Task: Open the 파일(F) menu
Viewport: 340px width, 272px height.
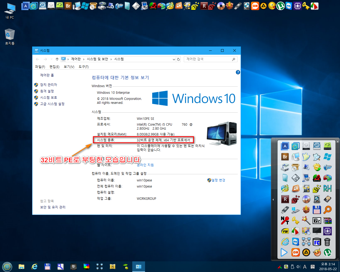Action: pos(40,67)
